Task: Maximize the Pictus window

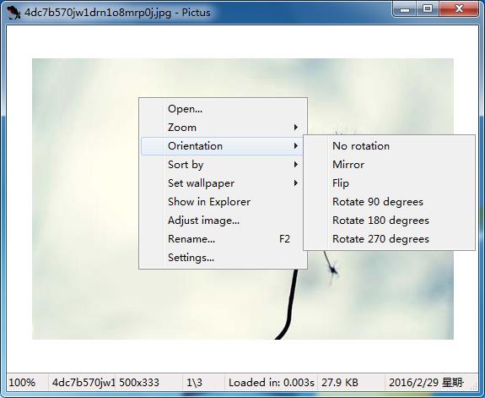Action: (428, 9)
